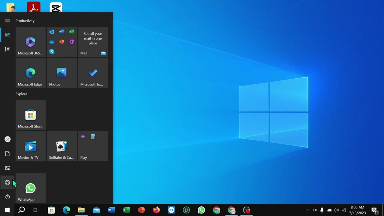Click the OneDrive icon in Office folder tile

[x=52, y=42]
